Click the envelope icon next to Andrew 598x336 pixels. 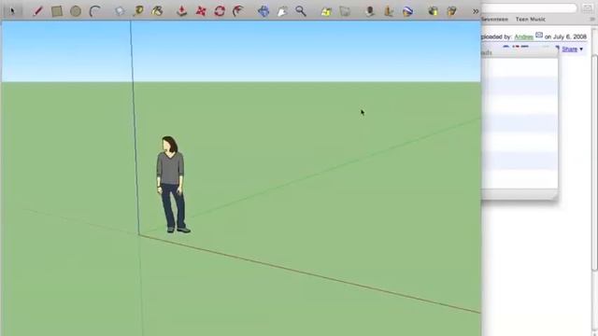[539, 35]
